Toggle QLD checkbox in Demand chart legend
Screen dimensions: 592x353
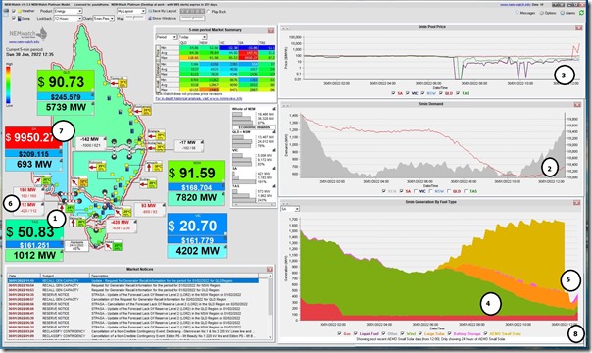click(449, 191)
